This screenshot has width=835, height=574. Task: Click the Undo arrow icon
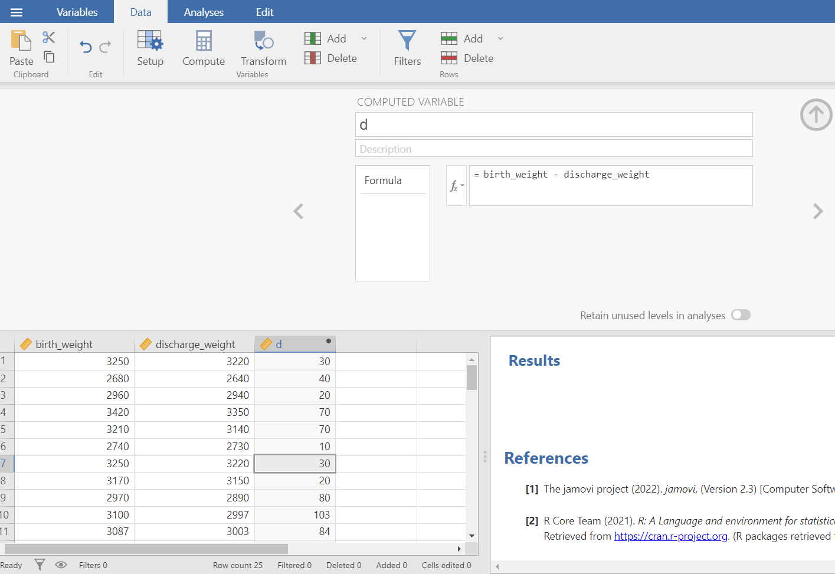pyautogui.click(x=86, y=47)
